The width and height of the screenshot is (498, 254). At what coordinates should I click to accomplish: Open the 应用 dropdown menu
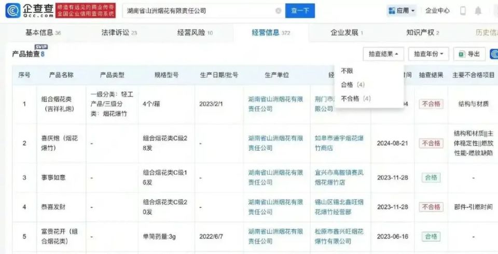pos(402,11)
